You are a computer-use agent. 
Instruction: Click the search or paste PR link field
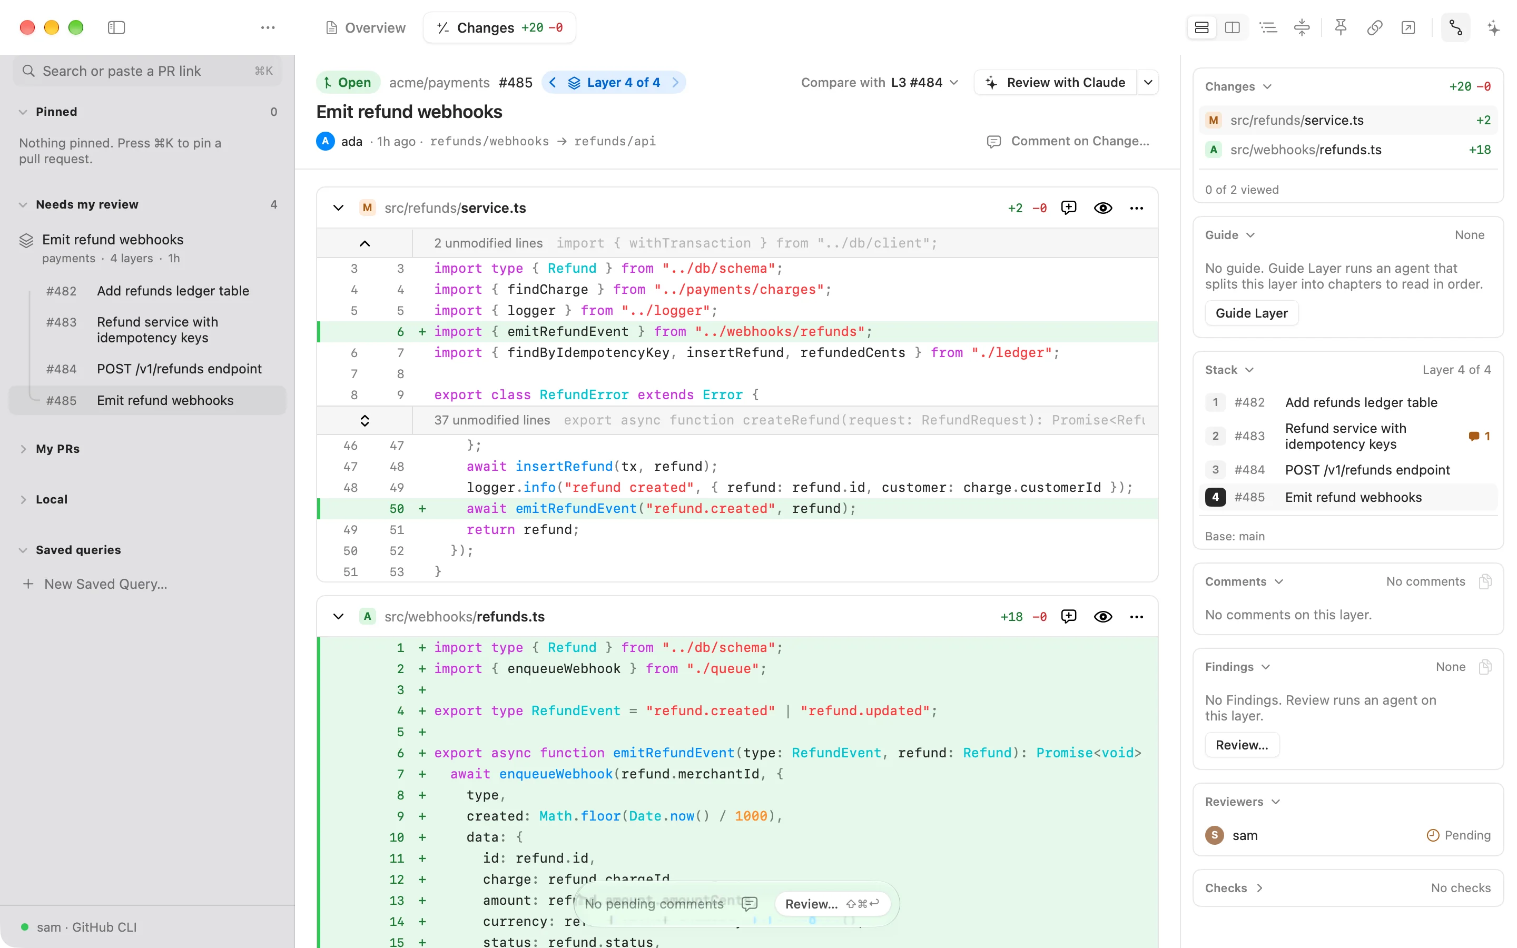147,71
